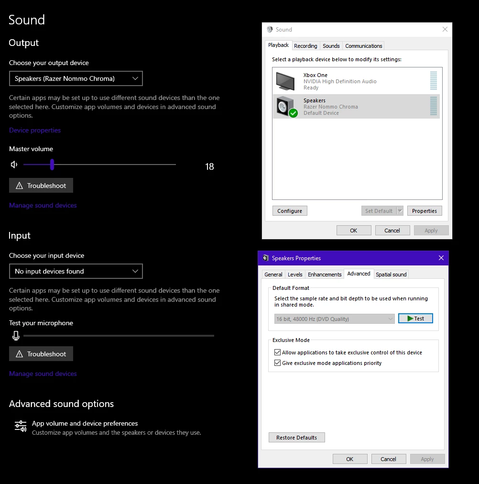Open the Spatial sound tab
This screenshot has height=484, width=479.
pos(391,275)
